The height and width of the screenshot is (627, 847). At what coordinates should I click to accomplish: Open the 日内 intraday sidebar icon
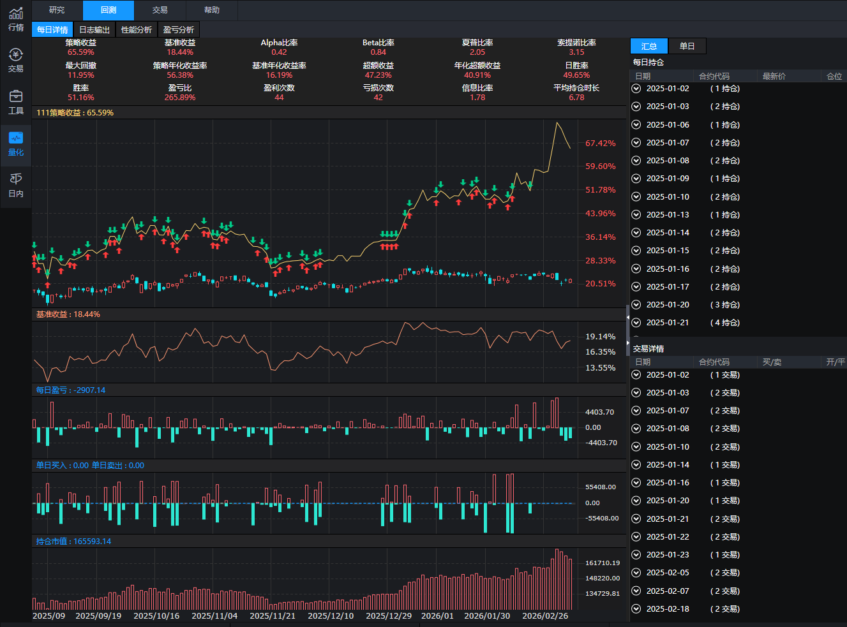(x=16, y=185)
